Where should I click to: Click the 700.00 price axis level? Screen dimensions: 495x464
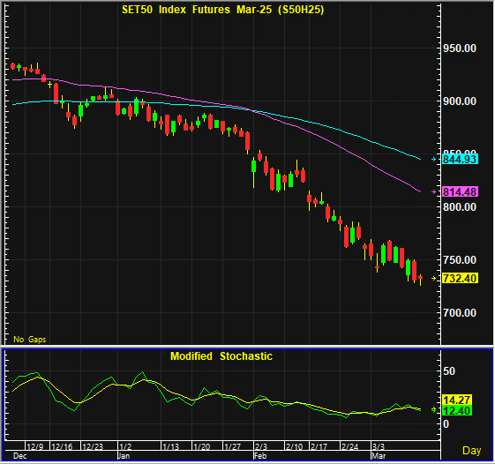pyautogui.click(x=460, y=313)
